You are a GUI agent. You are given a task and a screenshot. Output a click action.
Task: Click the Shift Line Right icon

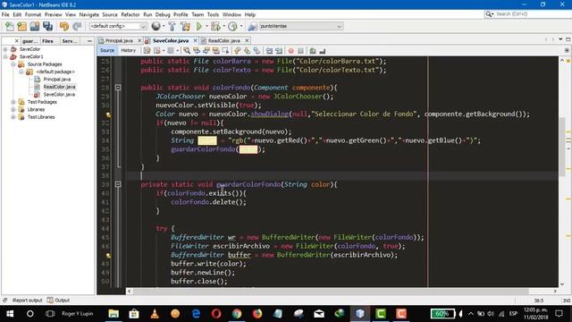pyautogui.click(x=279, y=51)
